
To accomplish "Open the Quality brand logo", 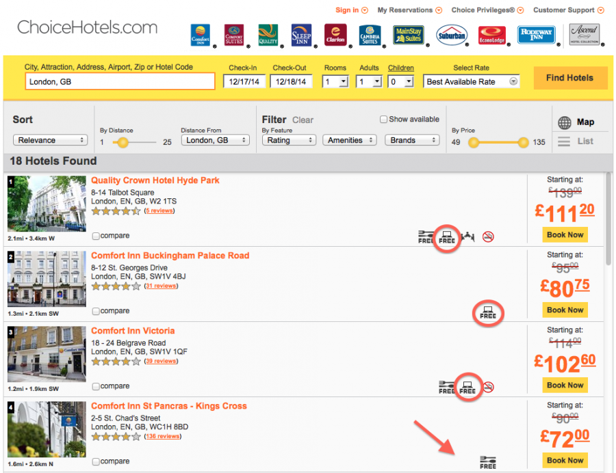I will [x=268, y=35].
